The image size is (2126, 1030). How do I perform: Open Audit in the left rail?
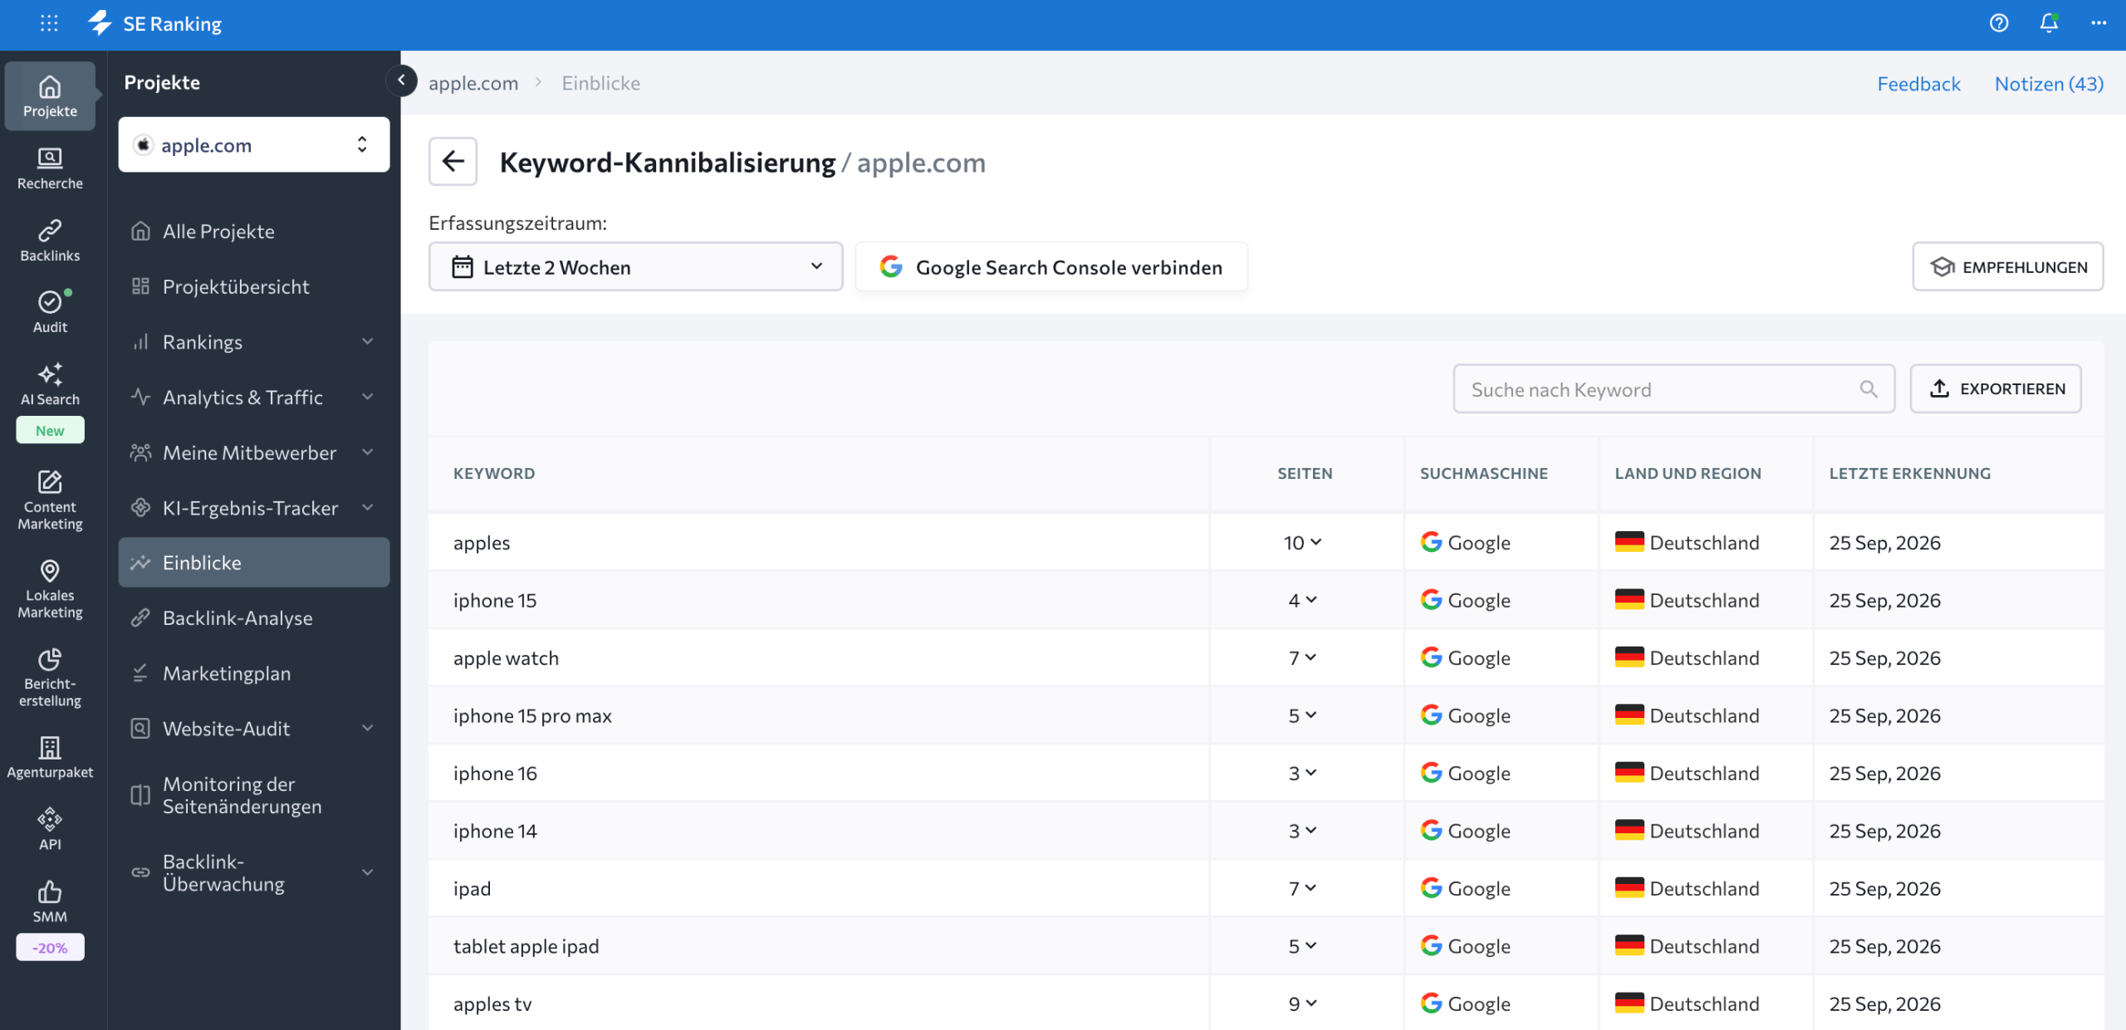point(50,312)
